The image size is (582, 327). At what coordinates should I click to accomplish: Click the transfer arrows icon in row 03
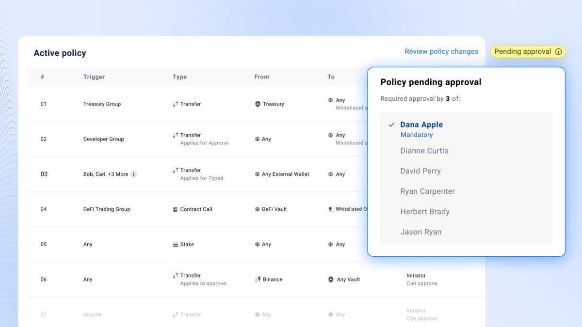[176, 170]
